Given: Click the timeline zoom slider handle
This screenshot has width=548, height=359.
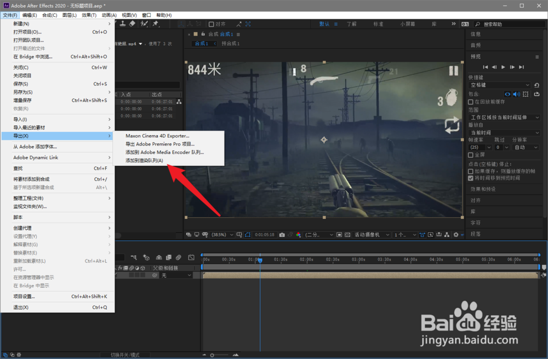Looking at the screenshot, I should click(212, 355).
